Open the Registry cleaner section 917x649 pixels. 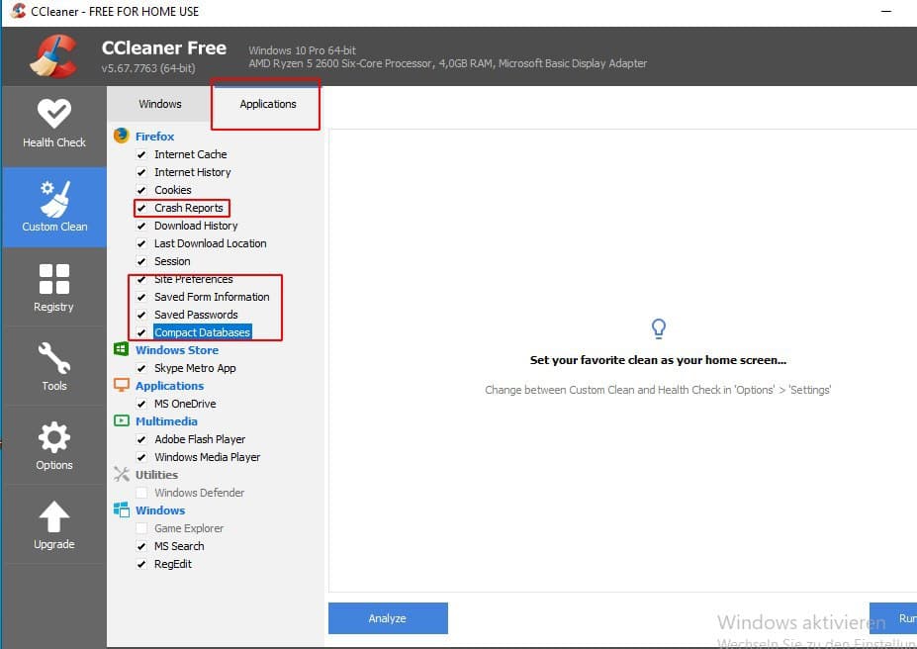click(54, 287)
